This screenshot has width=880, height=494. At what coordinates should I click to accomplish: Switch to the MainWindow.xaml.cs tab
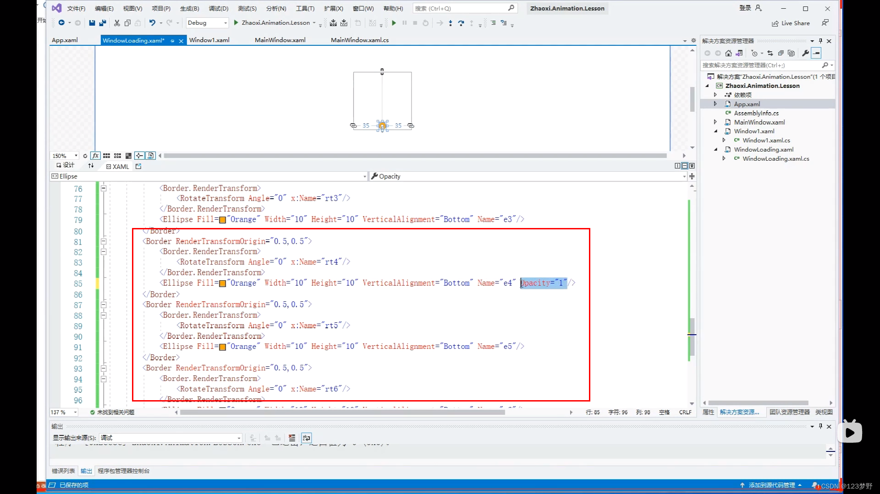(x=360, y=40)
